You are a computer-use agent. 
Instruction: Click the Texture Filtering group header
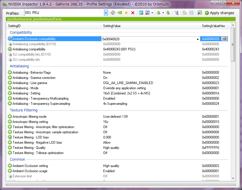(x=24, y=110)
